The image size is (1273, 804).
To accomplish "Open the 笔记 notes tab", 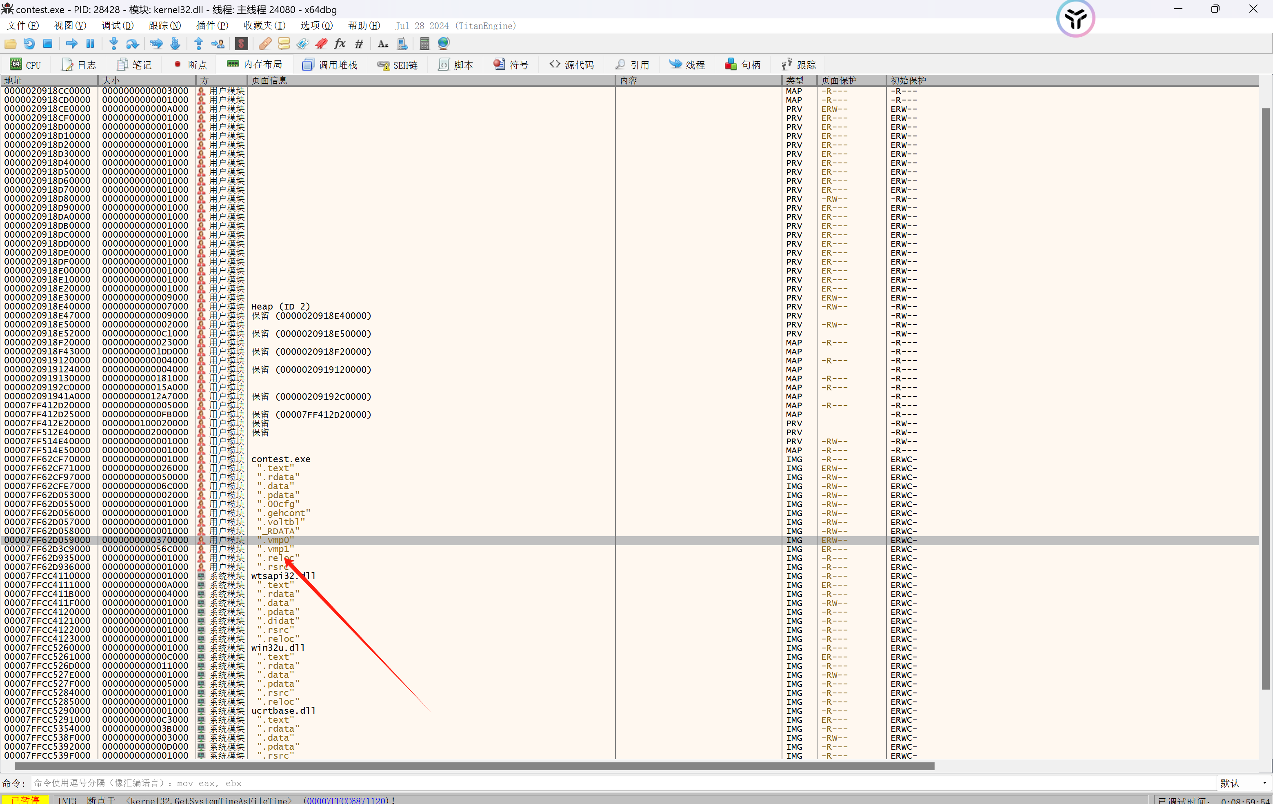I will pos(134,65).
